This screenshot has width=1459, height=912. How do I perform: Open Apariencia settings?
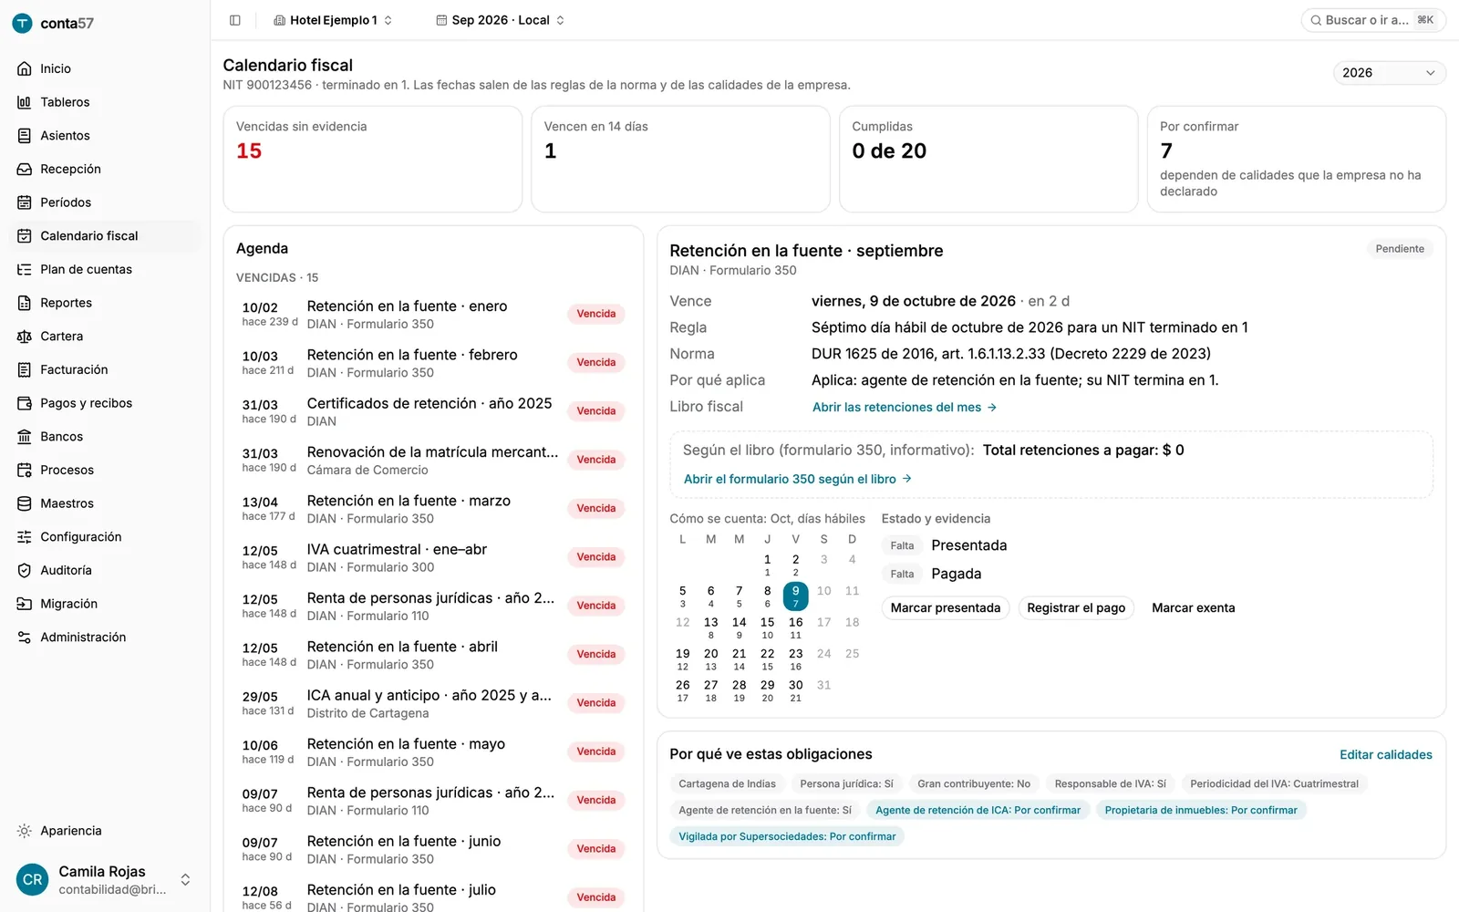point(105,831)
